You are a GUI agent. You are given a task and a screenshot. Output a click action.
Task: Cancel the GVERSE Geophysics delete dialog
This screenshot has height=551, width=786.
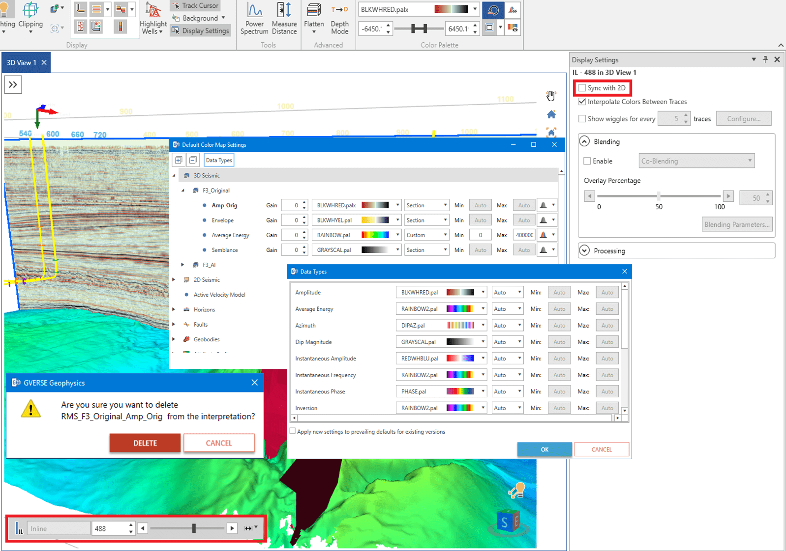click(219, 443)
